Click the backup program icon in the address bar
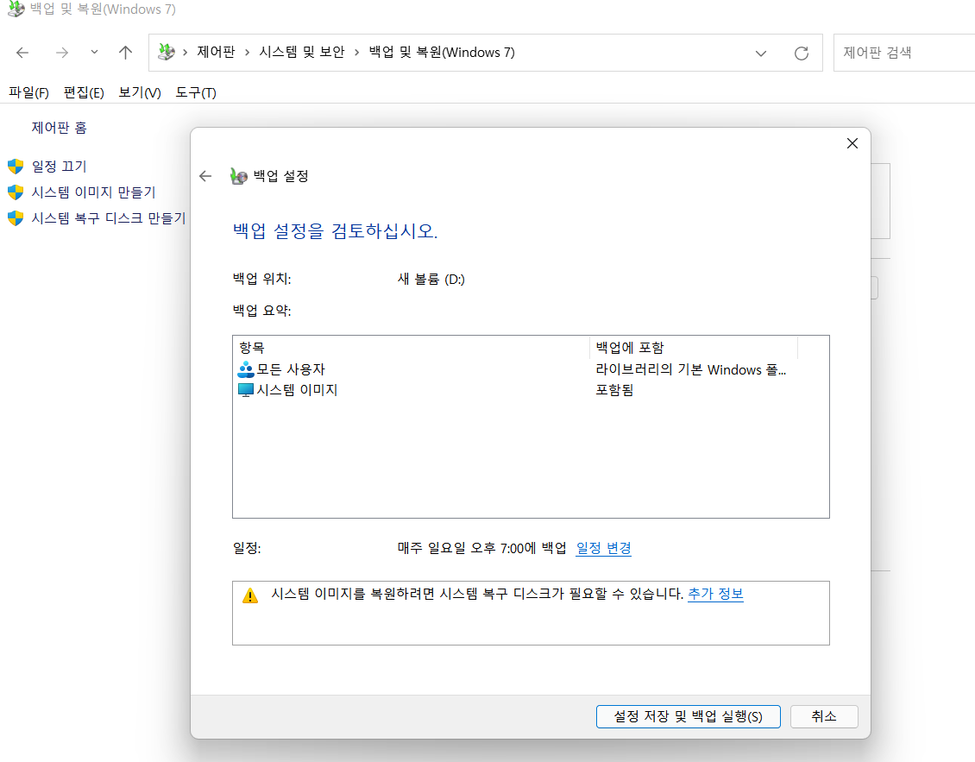Screen dimensions: 975x762 click(166, 52)
